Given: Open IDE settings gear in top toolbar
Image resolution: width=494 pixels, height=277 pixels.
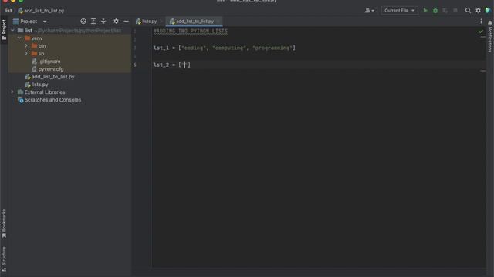Looking at the screenshot, I should click(478, 11).
